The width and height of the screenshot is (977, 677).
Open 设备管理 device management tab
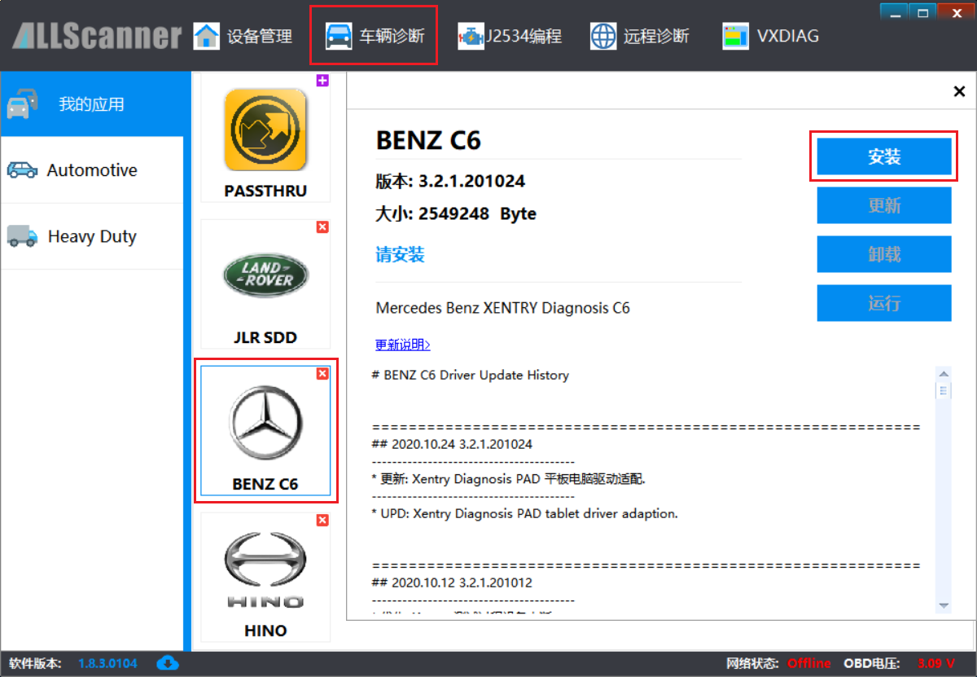point(243,36)
